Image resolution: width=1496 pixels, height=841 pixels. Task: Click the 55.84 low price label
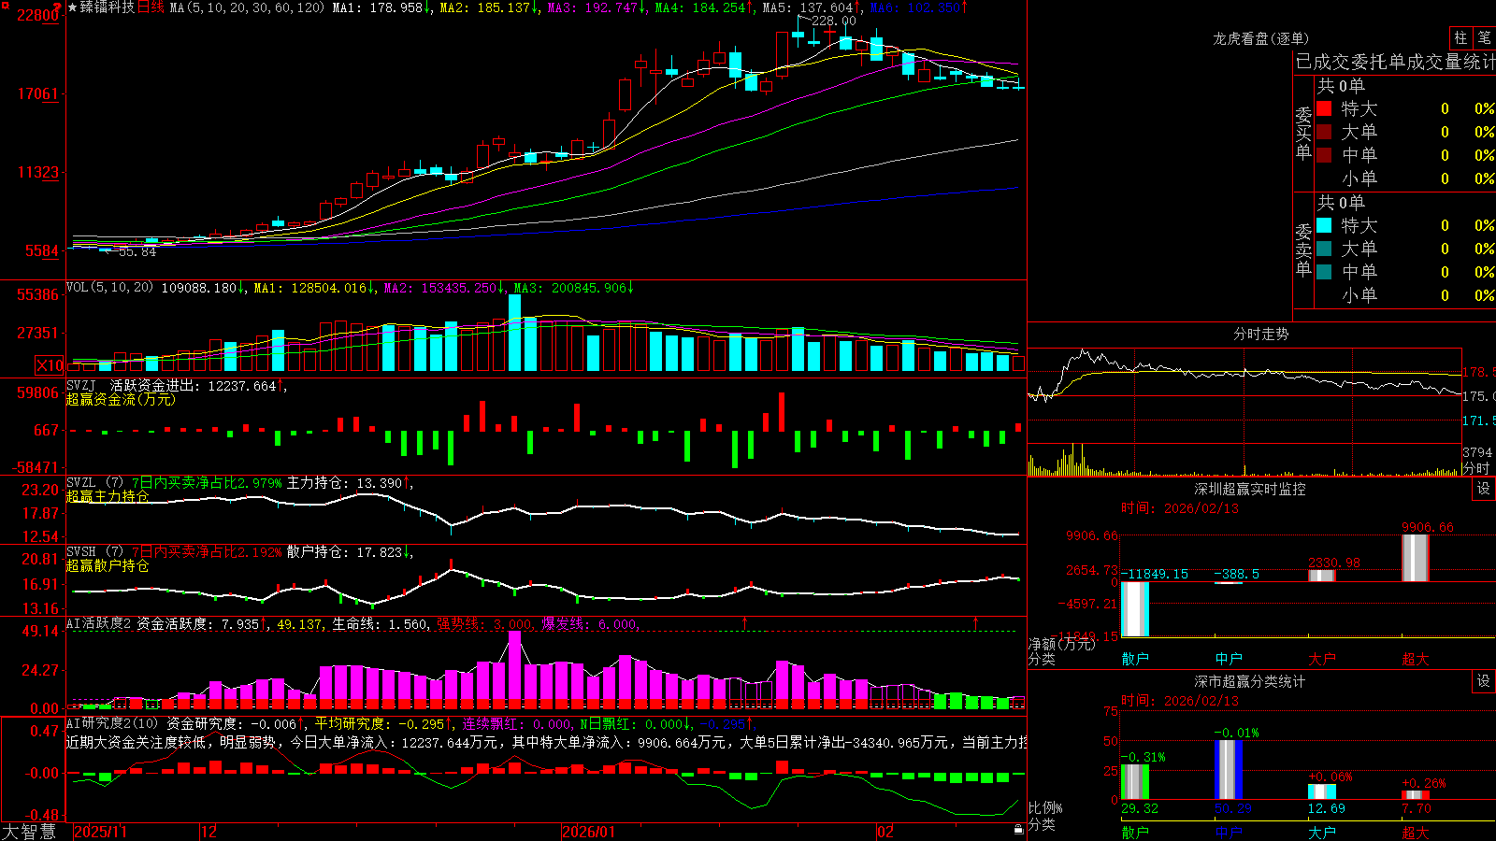click(137, 252)
